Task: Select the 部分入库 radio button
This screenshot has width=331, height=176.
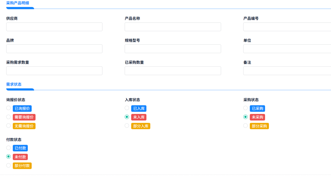Action: pyautogui.click(x=127, y=126)
